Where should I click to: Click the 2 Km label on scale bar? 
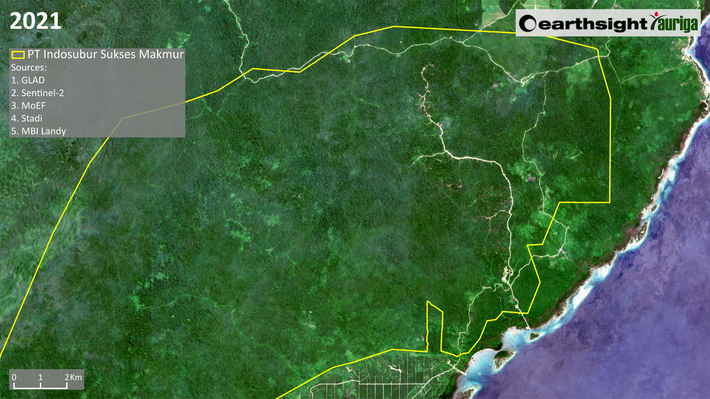73,377
